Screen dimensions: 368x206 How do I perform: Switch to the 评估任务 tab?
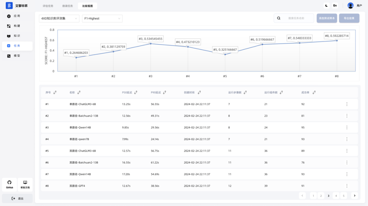pyautogui.click(x=48, y=6)
